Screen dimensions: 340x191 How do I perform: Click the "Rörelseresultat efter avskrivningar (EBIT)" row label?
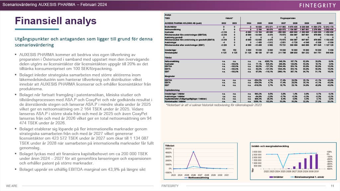tap(185, 45)
